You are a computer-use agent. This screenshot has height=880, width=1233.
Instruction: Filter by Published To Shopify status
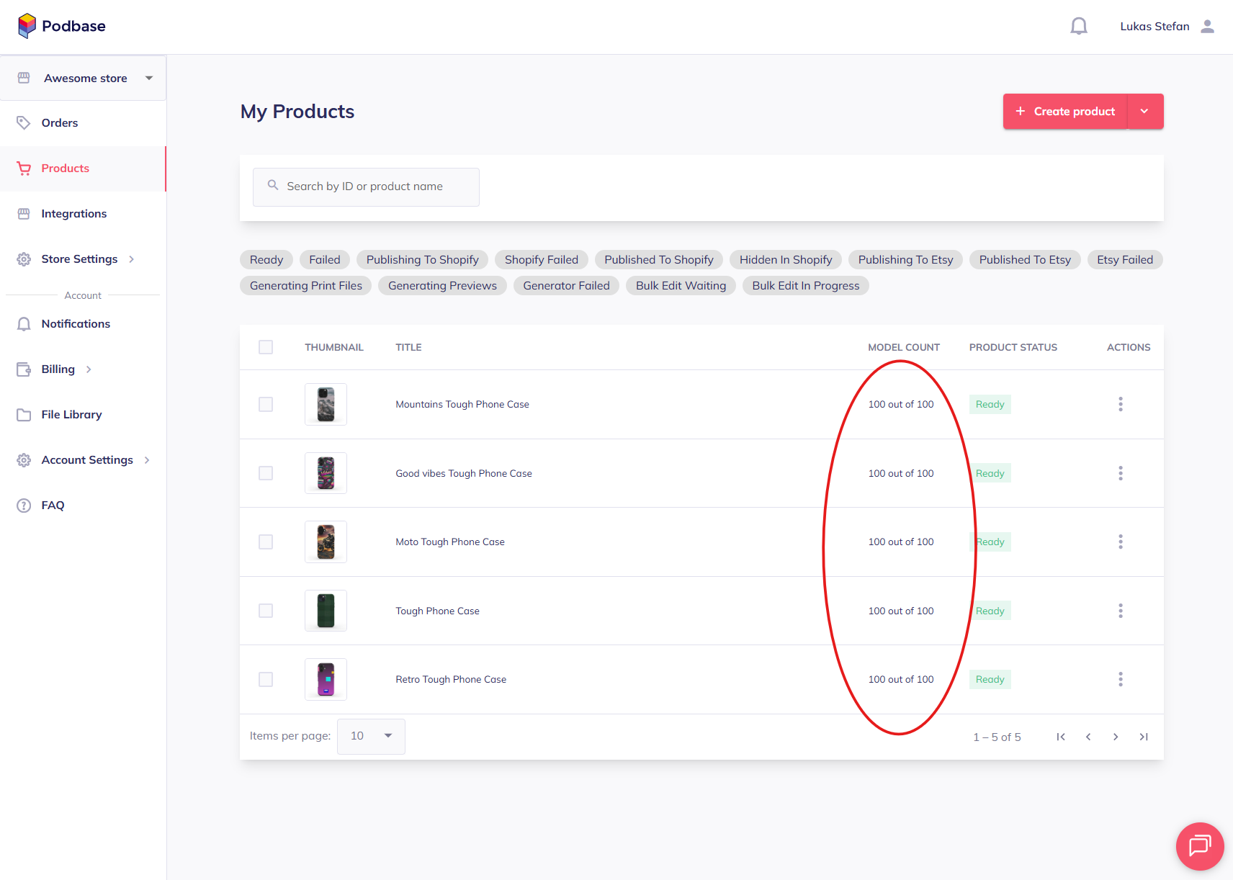click(658, 260)
